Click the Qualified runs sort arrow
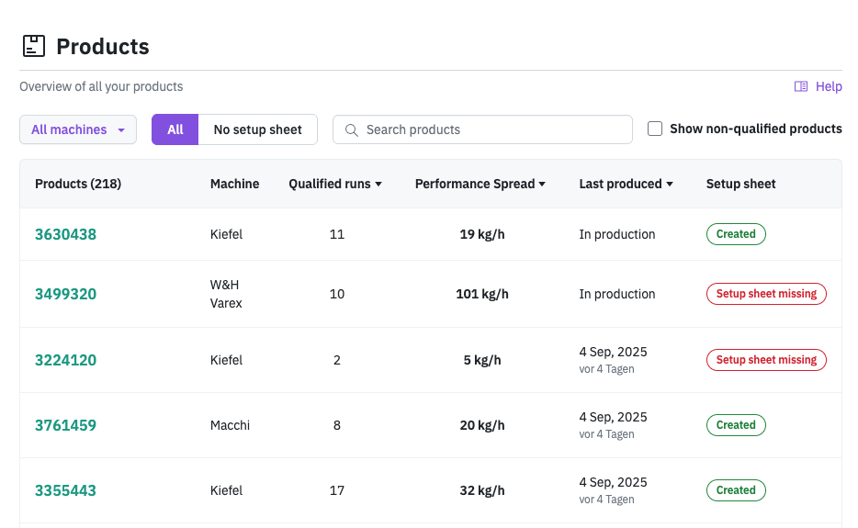The height and width of the screenshot is (528, 858). point(378,185)
